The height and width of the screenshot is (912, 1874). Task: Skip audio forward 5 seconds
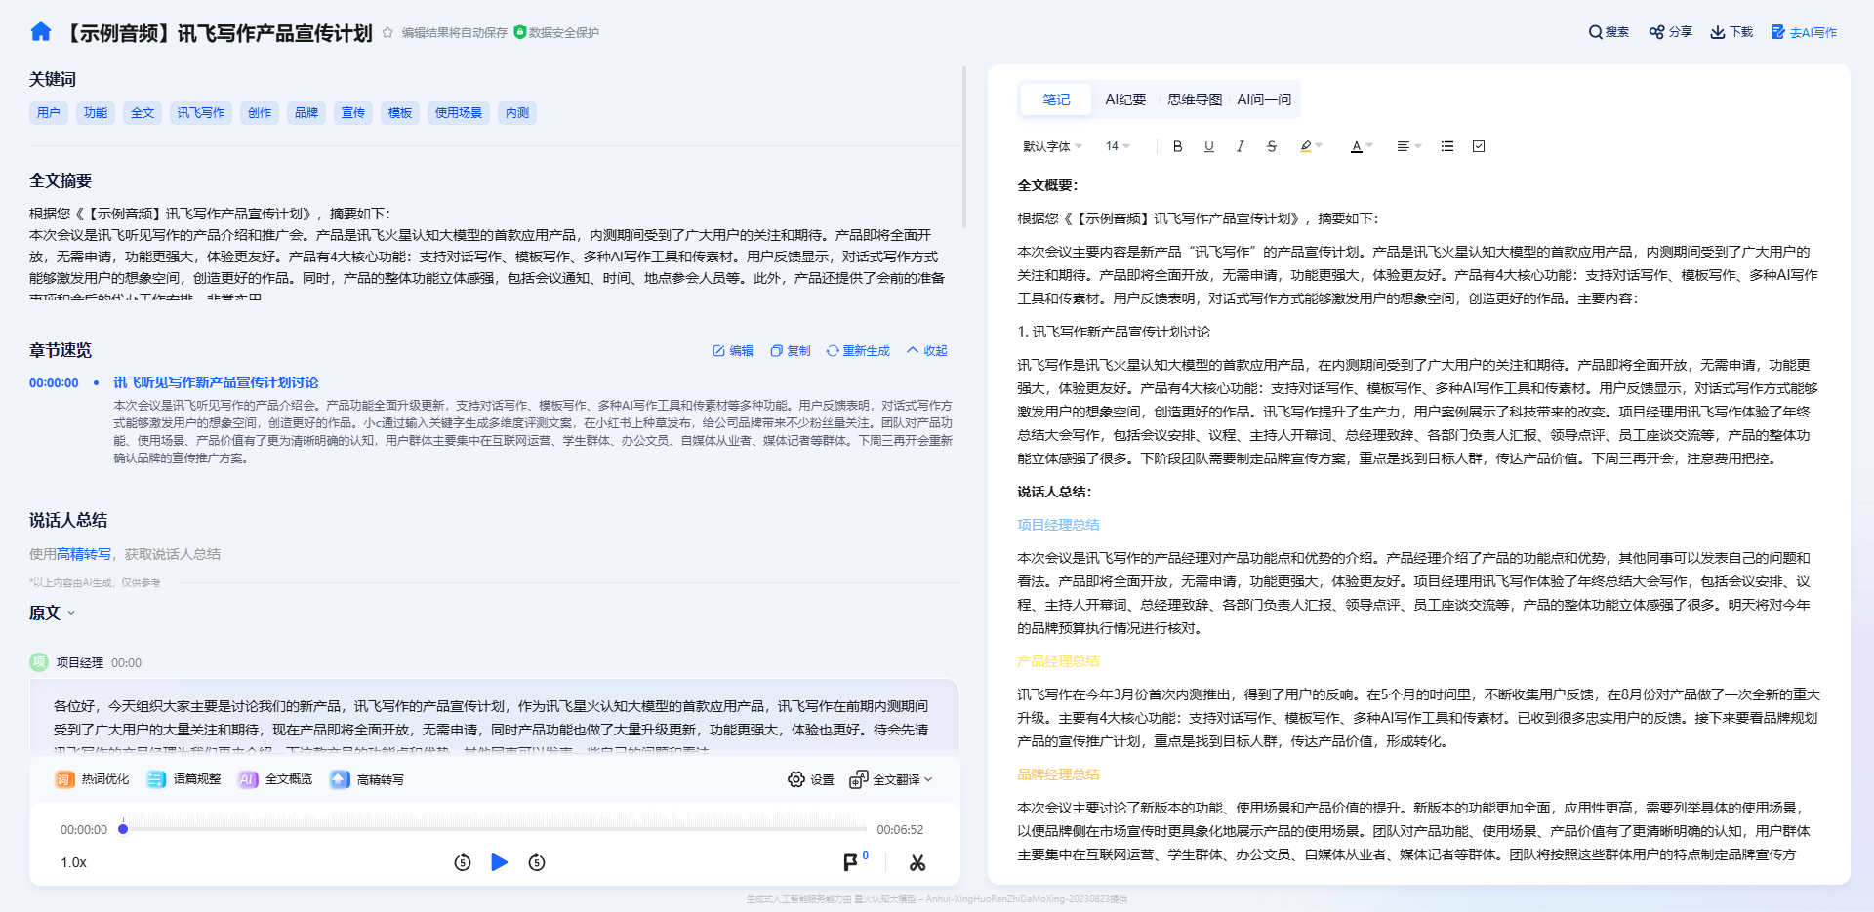point(537,862)
